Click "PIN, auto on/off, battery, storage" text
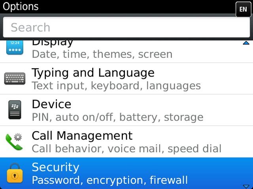Image resolution: width=253 pixels, height=189 pixels. point(117,117)
